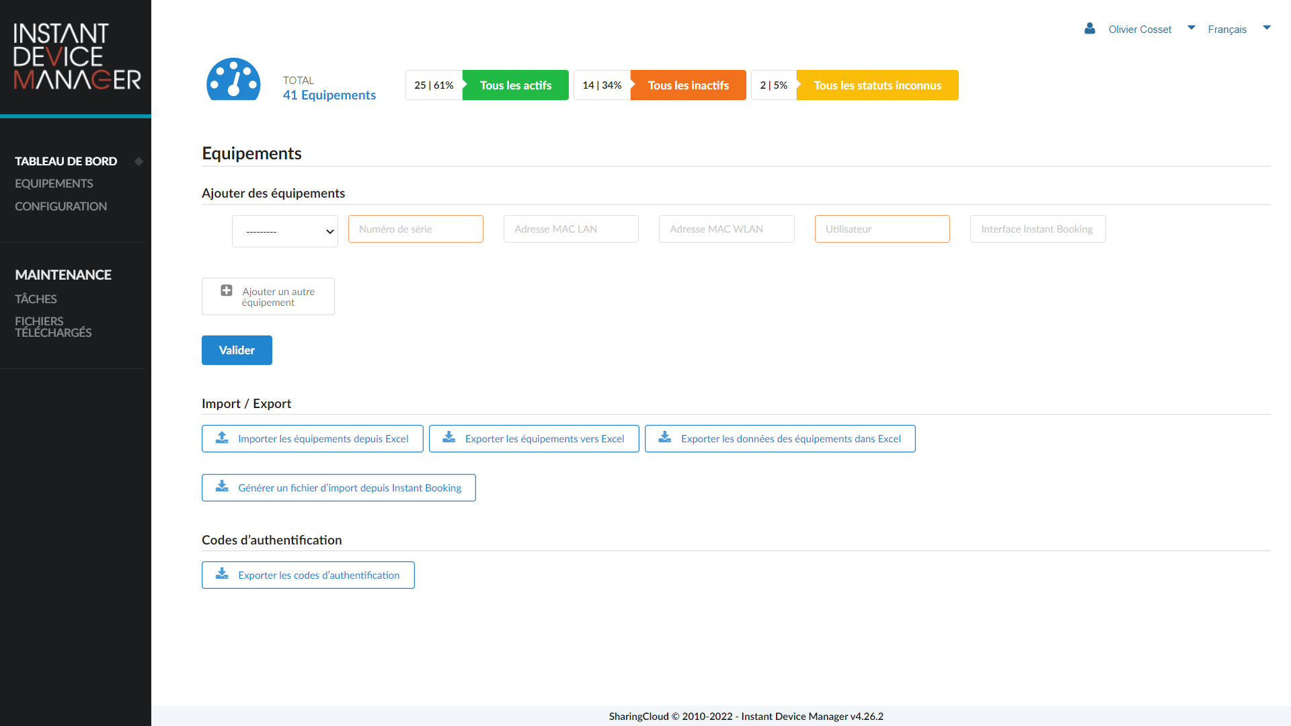The height and width of the screenshot is (726, 1291).
Task: Focus the Adresse MAC WLAN field
Action: (727, 229)
